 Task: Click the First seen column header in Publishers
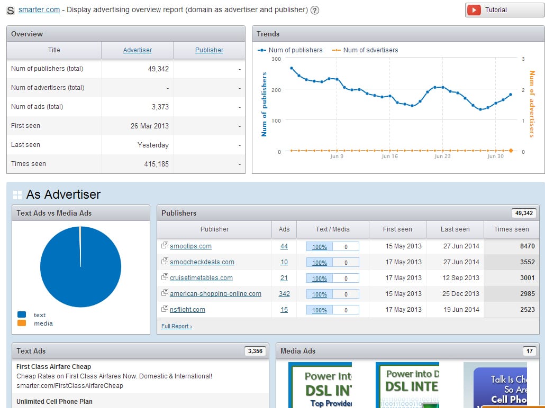(397, 229)
